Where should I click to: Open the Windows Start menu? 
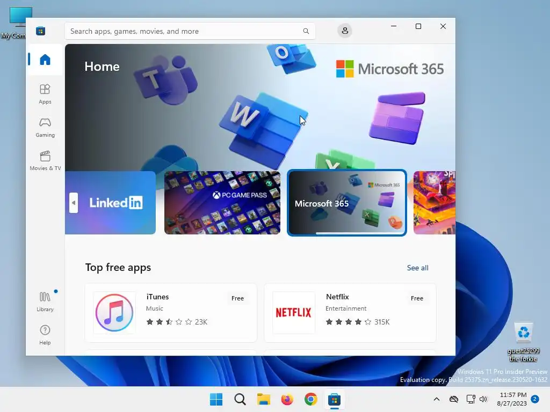(x=216, y=399)
